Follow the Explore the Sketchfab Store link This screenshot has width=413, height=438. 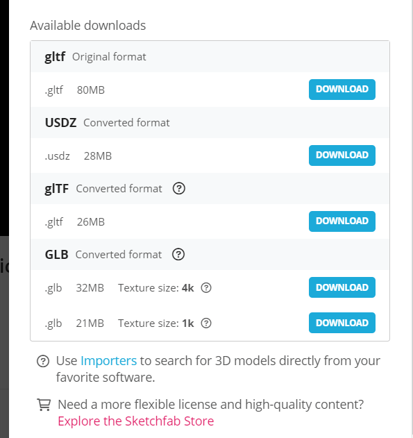136,421
